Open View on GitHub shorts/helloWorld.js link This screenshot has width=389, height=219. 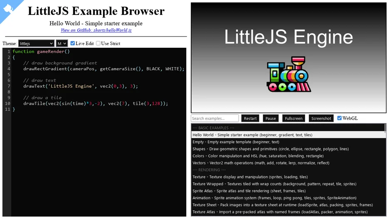pyautogui.click(x=96, y=30)
